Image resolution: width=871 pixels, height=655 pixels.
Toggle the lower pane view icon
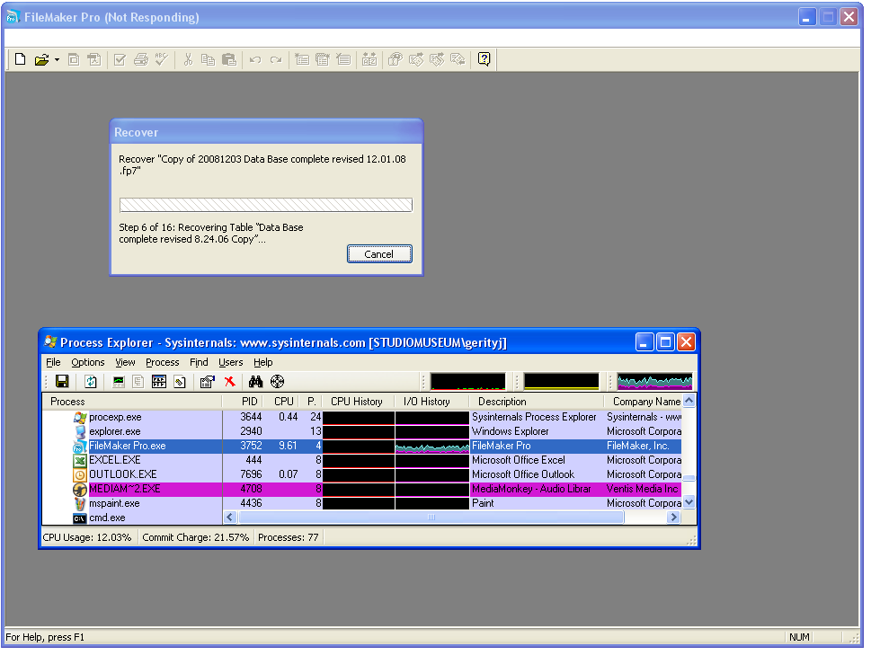tap(159, 382)
